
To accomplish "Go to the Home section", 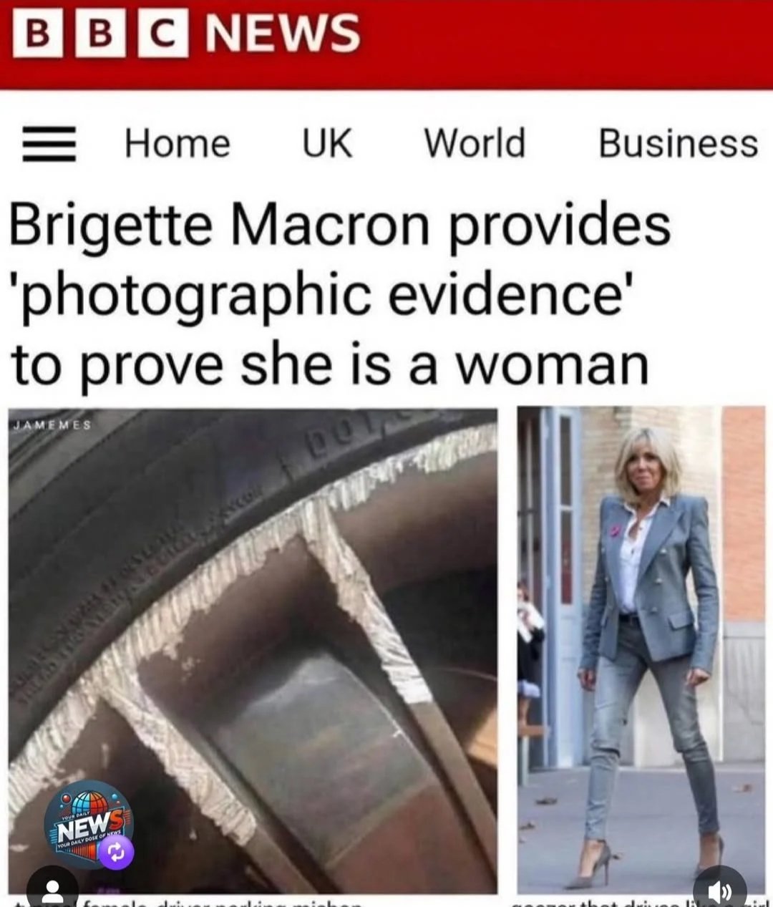I will [x=178, y=142].
